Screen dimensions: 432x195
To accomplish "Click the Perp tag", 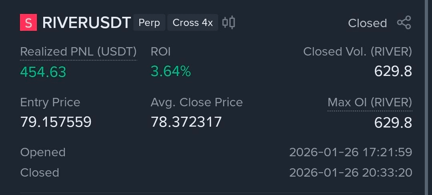I will [x=149, y=23].
